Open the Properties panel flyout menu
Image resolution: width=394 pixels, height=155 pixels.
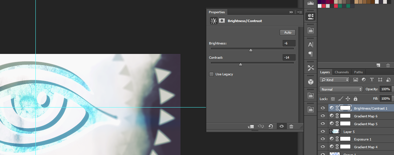click(x=300, y=12)
